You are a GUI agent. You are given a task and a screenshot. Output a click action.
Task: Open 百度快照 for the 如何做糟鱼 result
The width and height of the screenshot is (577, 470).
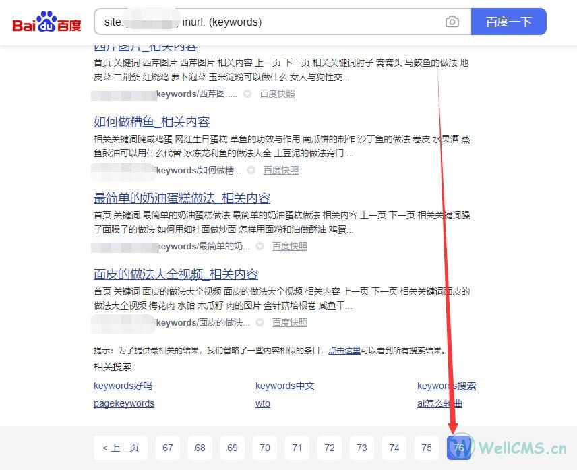(x=280, y=171)
